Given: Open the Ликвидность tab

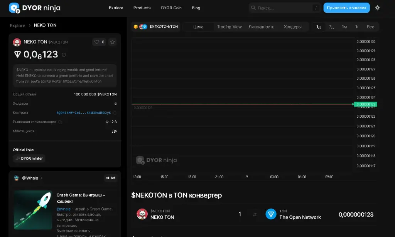Looking at the screenshot, I should point(261,27).
